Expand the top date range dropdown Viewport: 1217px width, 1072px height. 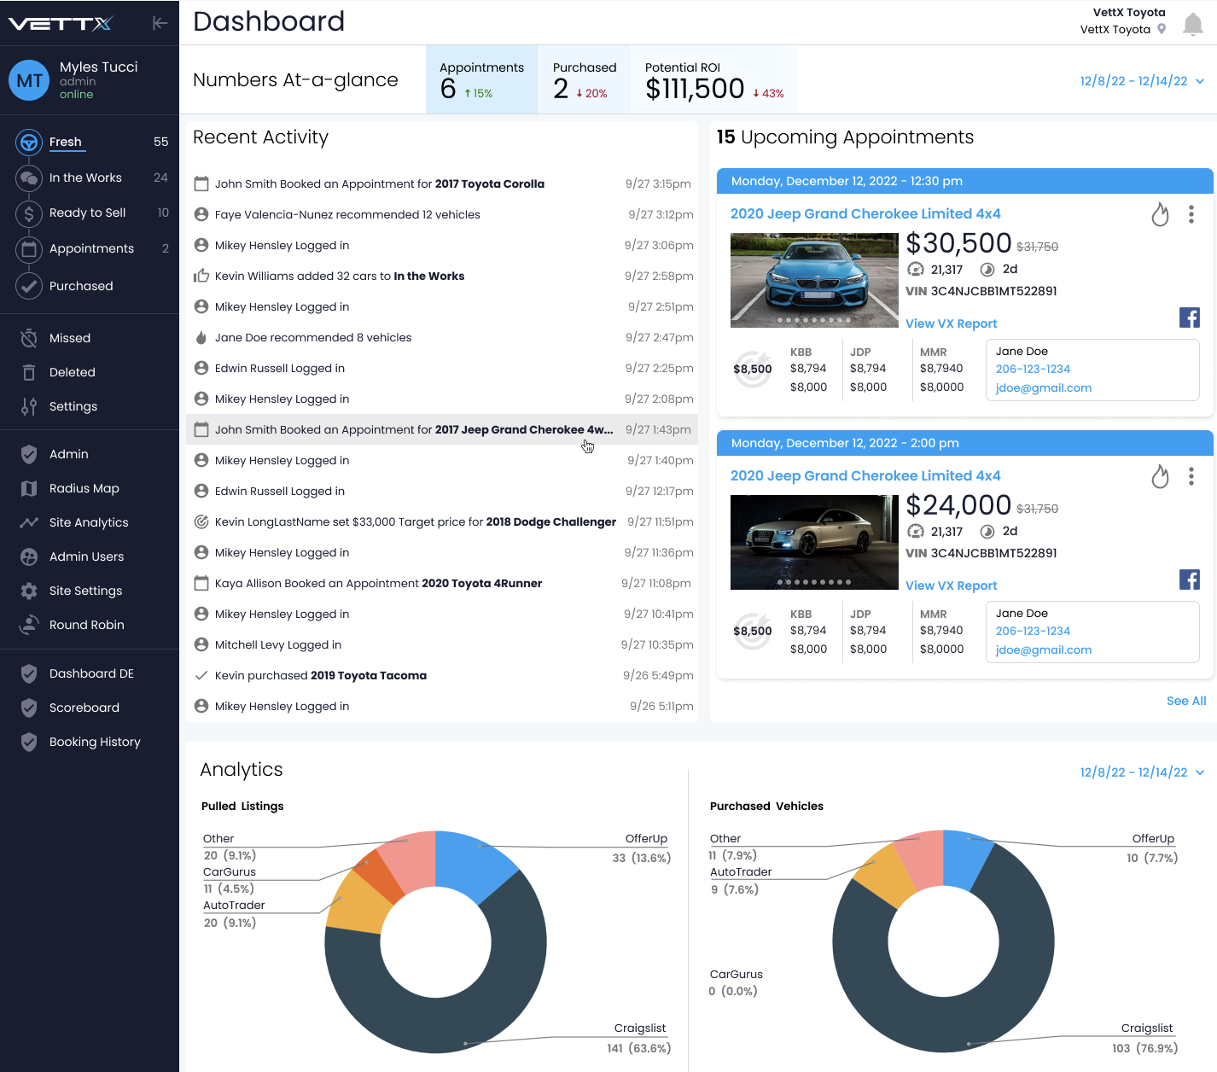1142,81
